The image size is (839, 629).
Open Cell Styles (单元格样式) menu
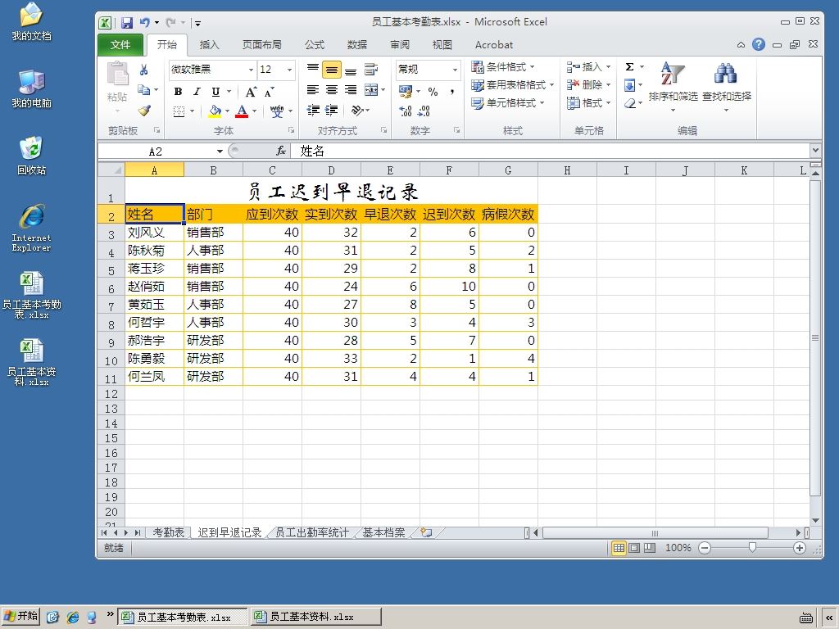point(507,102)
